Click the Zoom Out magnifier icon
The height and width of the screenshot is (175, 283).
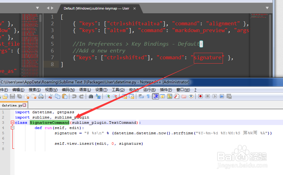(115, 96)
